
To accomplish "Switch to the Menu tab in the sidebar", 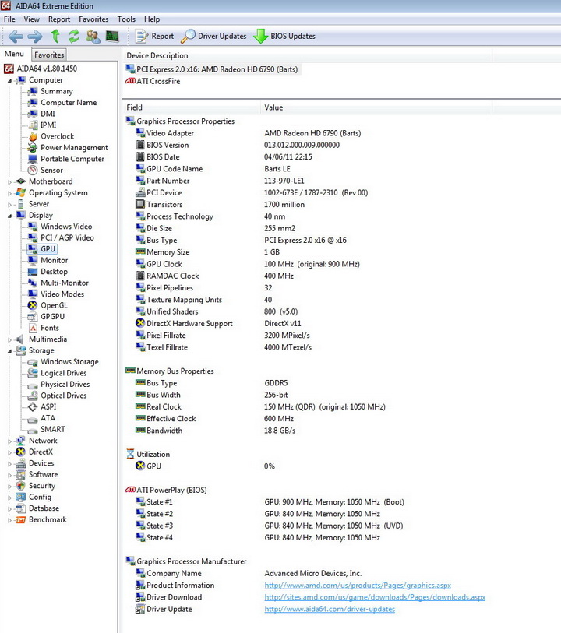I will click(15, 54).
